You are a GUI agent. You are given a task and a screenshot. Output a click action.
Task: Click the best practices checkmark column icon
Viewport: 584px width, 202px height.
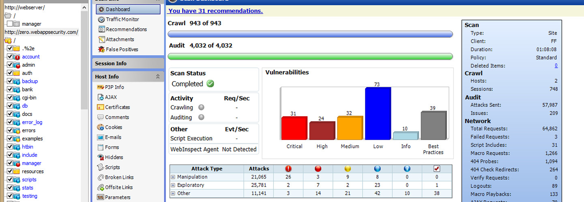point(437,169)
